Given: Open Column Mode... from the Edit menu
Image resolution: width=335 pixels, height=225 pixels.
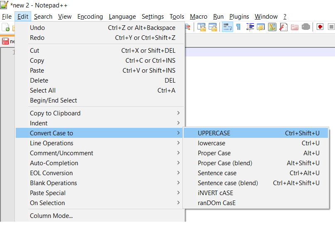Looking at the screenshot, I should coord(100,216).
